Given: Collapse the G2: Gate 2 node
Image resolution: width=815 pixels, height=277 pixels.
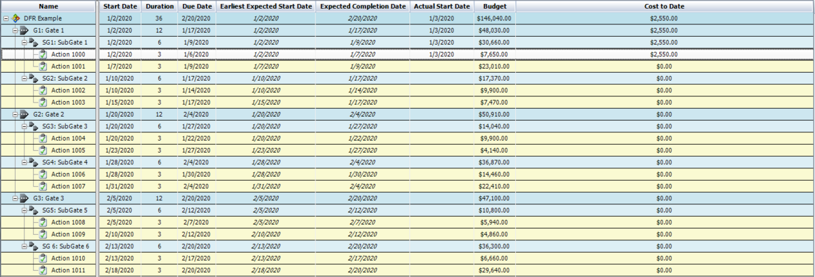Looking at the screenshot, I should point(15,114).
